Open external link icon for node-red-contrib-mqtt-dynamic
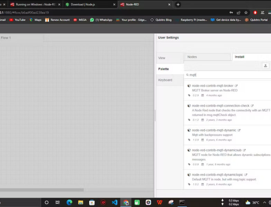 tap(239, 130)
